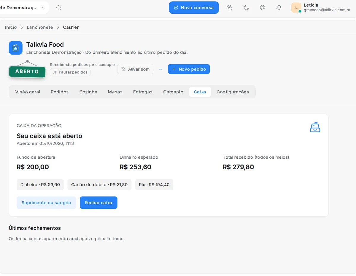Click Letícia's user avatar
356x276 pixels.
tap(296, 8)
